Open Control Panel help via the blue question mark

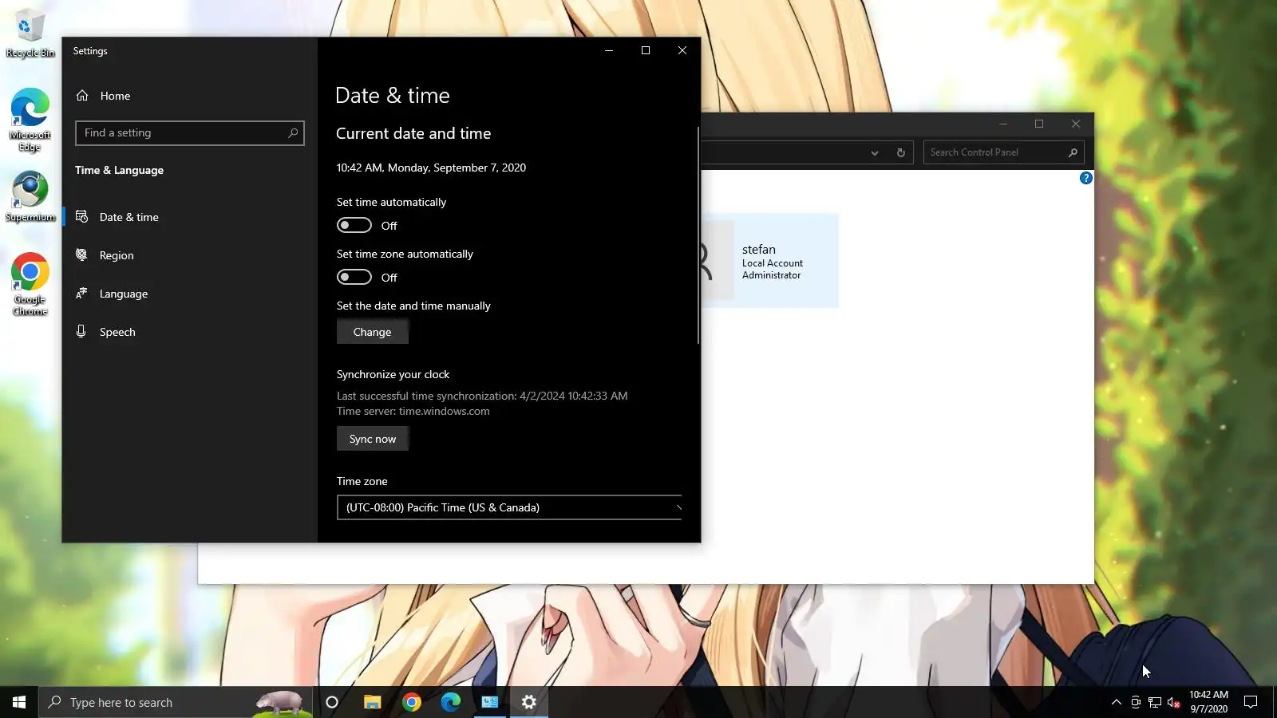pos(1085,178)
